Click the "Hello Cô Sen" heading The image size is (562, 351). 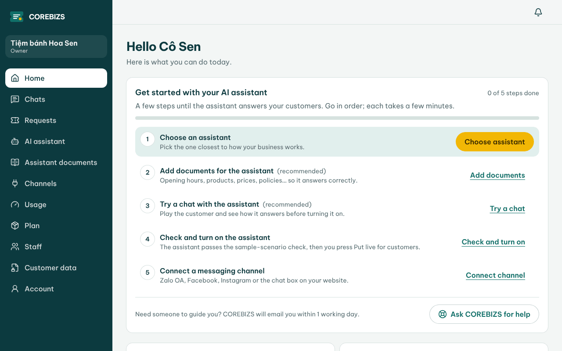tap(164, 47)
